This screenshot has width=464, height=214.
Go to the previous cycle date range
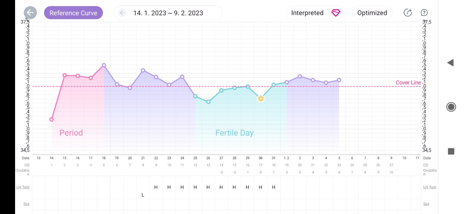point(122,13)
